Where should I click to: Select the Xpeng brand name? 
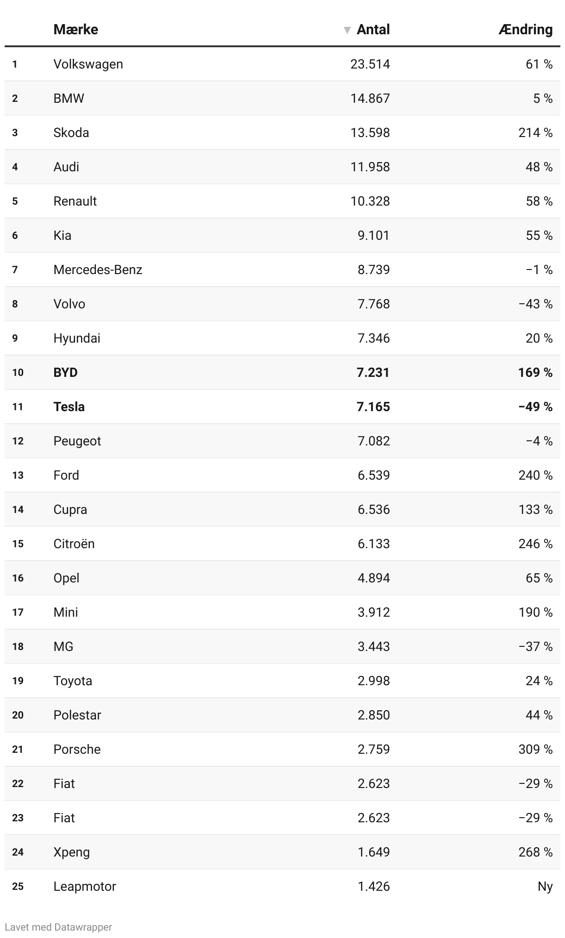(71, 852)
